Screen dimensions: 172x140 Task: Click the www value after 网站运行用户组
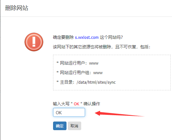click(98, 73)
